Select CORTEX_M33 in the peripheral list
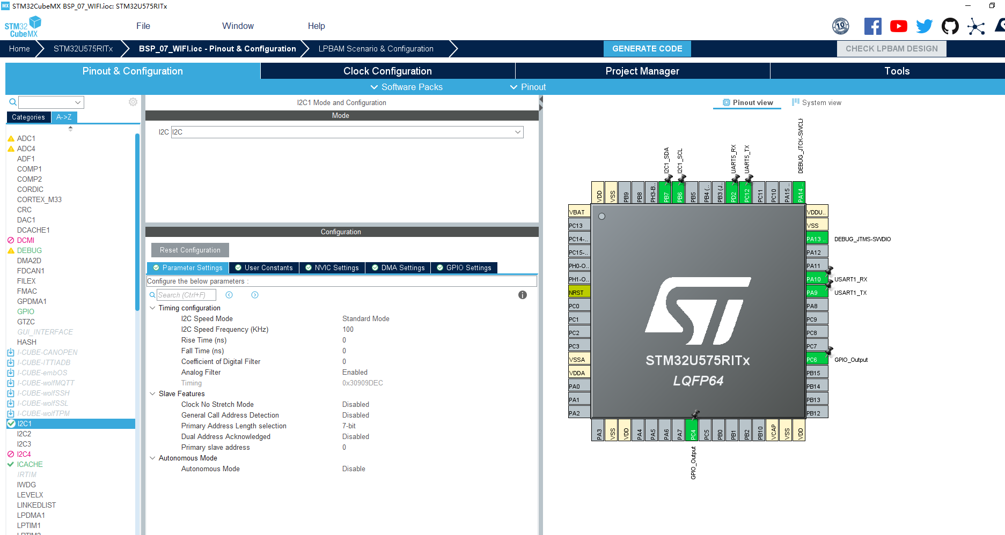This screenshot has height=535, width=1005. (39, 199)
